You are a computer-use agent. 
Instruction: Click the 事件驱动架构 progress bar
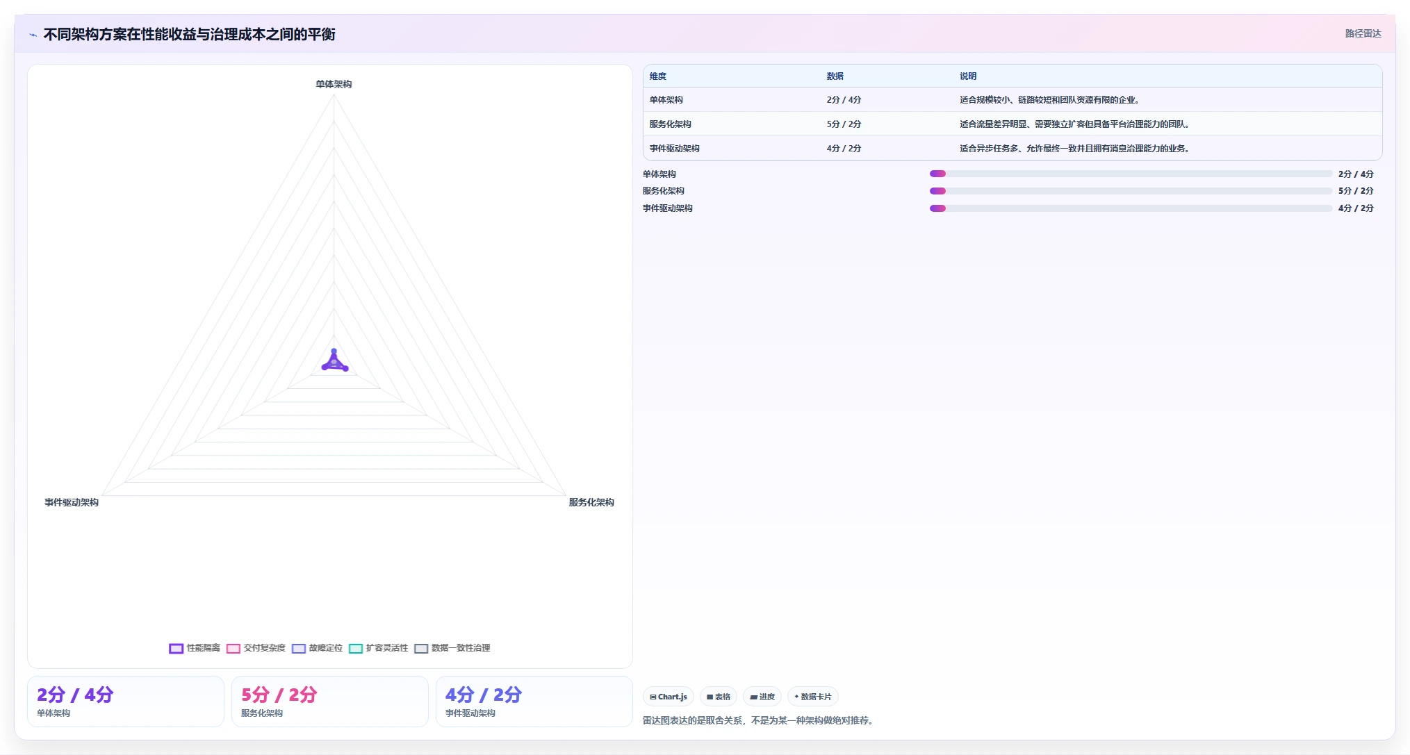(1131, 208)
